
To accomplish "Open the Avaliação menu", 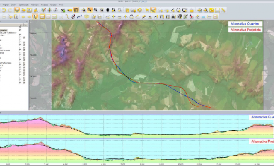I will click(35, 5).
